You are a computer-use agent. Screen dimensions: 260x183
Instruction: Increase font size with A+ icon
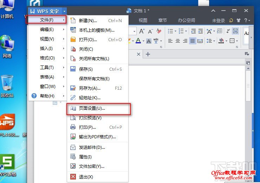(x=142, y=31)
